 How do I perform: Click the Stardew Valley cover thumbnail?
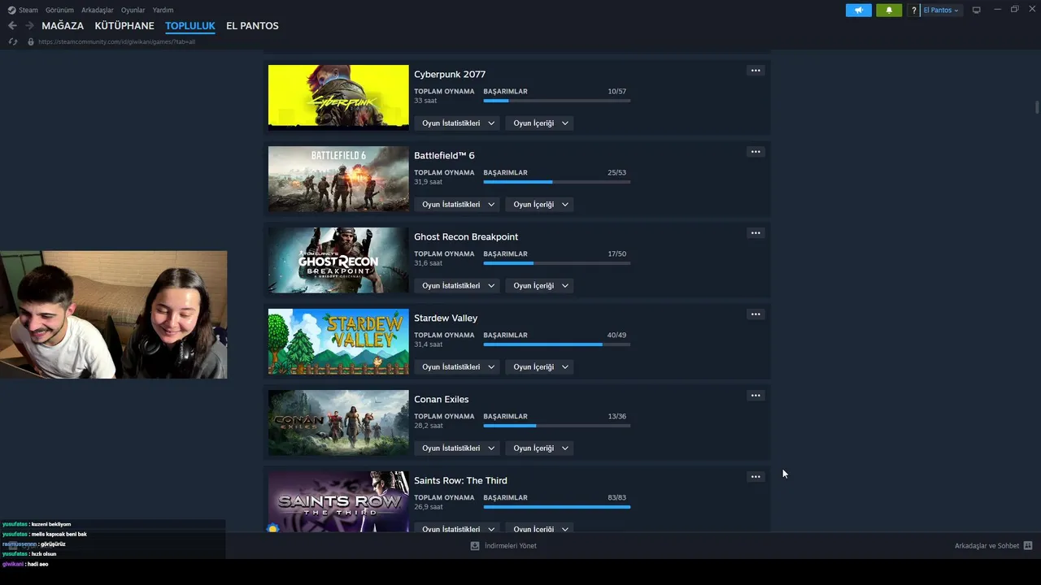point(338,341)
